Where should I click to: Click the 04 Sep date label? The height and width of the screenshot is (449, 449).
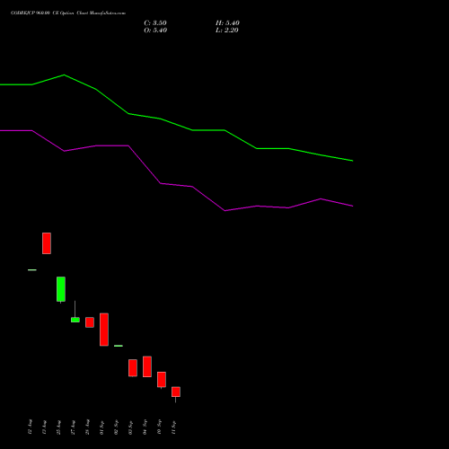(x=145, y=427)
